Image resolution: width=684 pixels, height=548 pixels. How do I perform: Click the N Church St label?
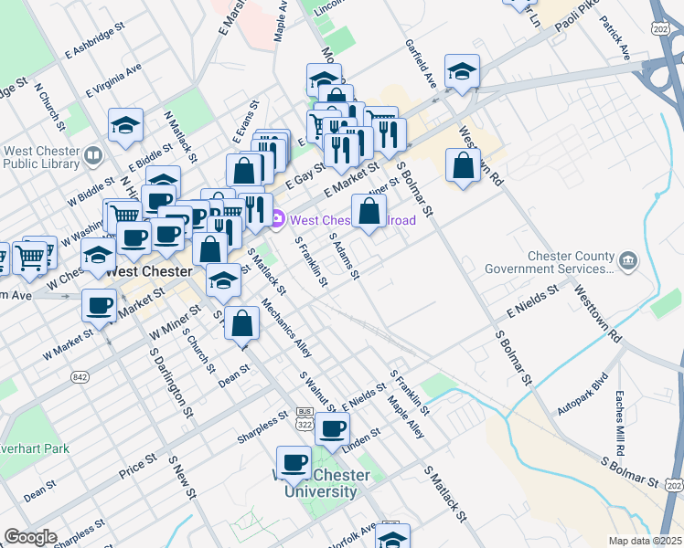point(49,107)
